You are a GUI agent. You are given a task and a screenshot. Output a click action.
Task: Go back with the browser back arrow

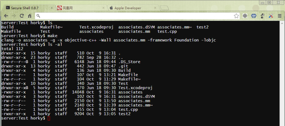click(6, 16)
